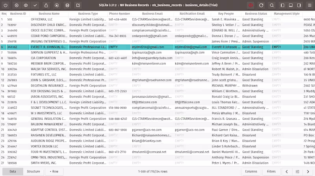Select W 3 INVESTMENTS, LLC cell
The image size is (315, 176).
[49, 113]
